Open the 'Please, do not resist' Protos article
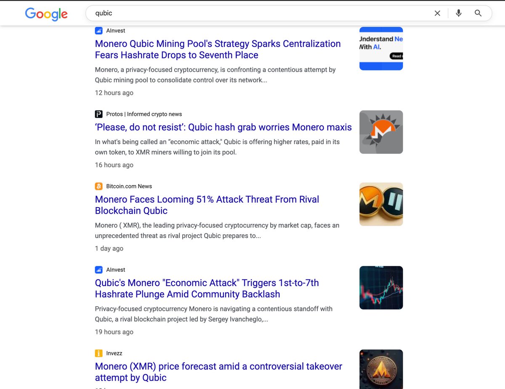This screenshot has width=505, height=389. pyautogui.click(x=223, y=127)
